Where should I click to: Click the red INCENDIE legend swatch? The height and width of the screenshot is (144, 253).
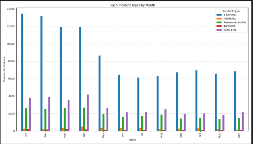[x=219, y=26]
